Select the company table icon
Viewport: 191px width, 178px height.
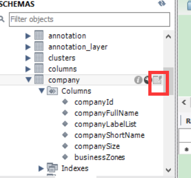[x=39, y=80]
